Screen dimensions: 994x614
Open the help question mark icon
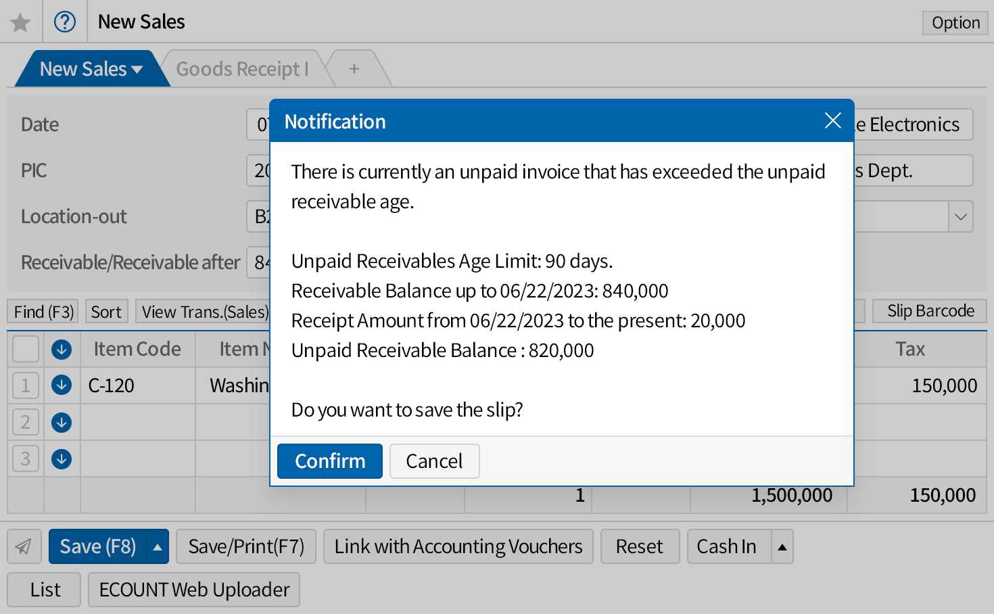[x=65, y=22]
